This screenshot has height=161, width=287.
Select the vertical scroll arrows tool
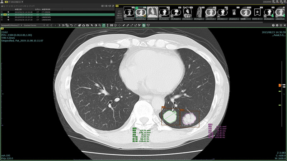pos(108,25)
